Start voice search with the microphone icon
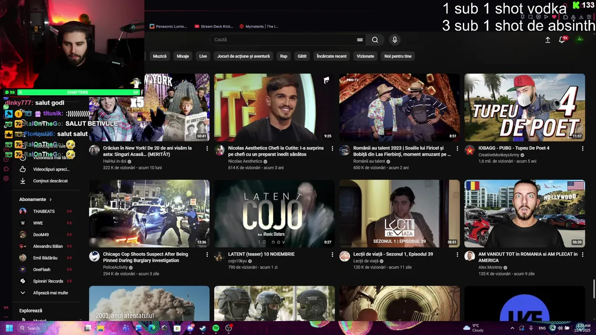596x335 pixels. pos(395,40)
